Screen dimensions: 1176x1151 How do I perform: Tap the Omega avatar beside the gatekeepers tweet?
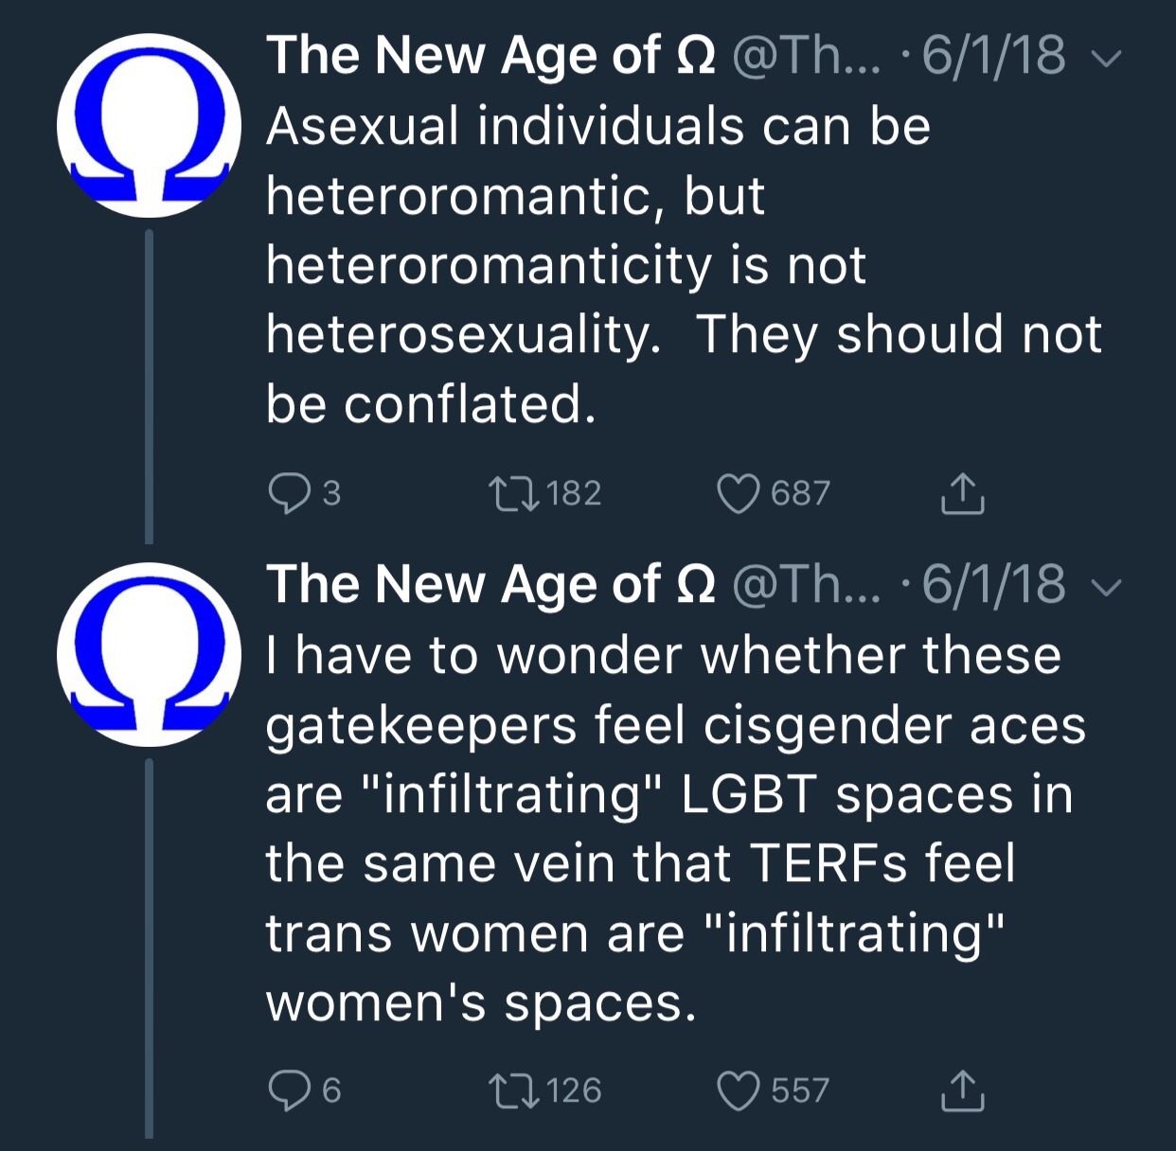pos(149,655)
